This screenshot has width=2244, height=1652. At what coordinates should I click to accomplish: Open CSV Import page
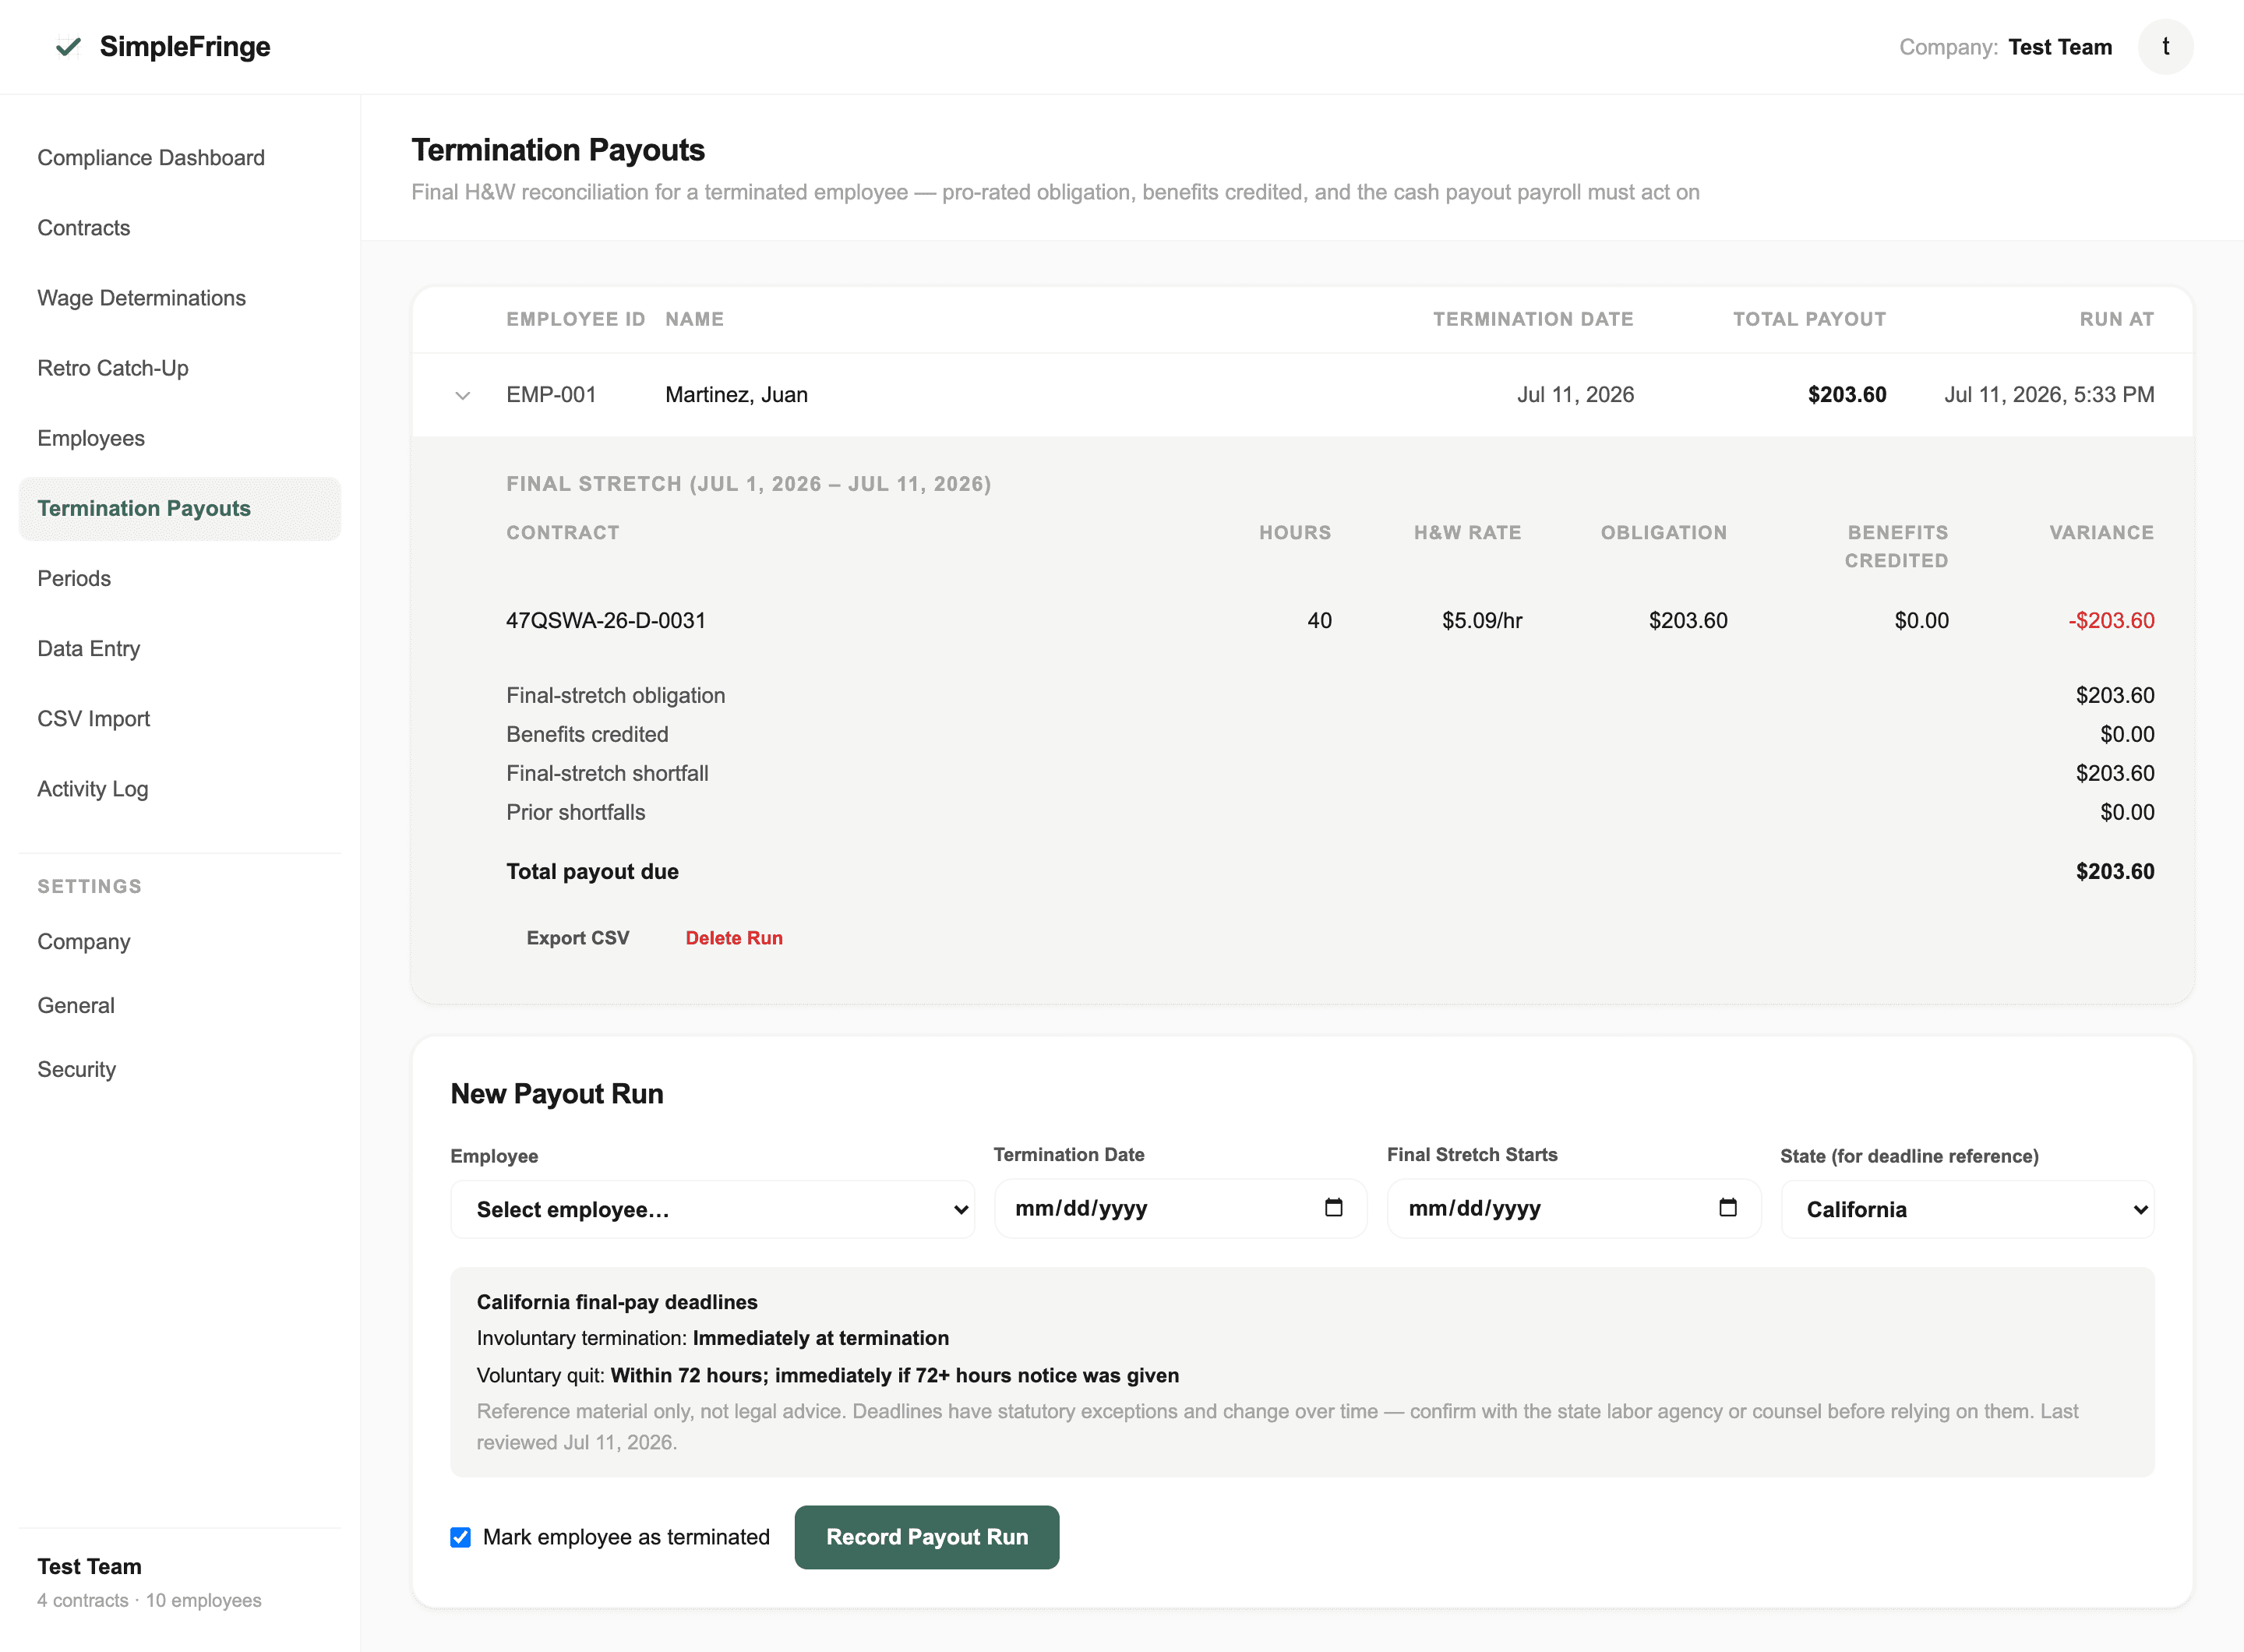[94, 719]
